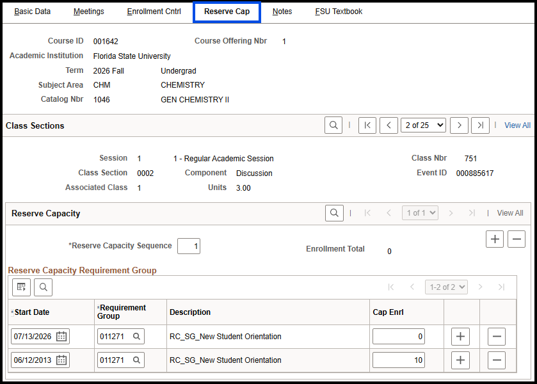Remove the 06/12/2013 requirement row
Image resolution: width=537 pixels, height=384 pixels.
coord(497,360)
